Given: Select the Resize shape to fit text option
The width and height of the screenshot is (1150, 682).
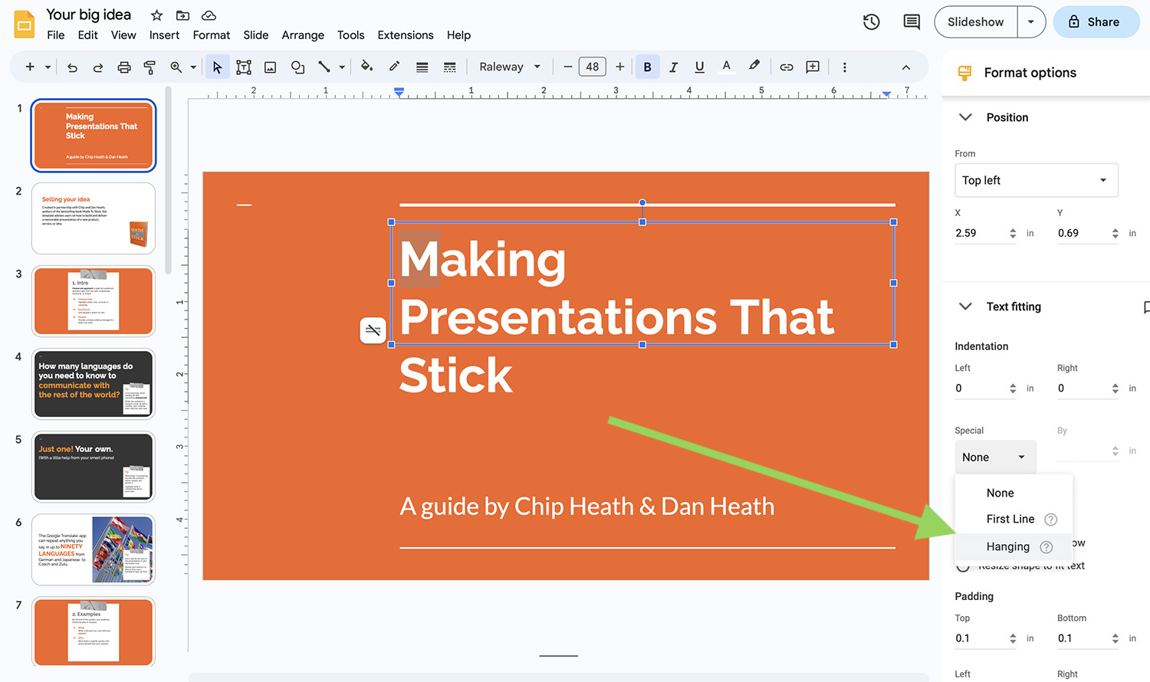Looking at the screenshot, I should pos(963,566).
